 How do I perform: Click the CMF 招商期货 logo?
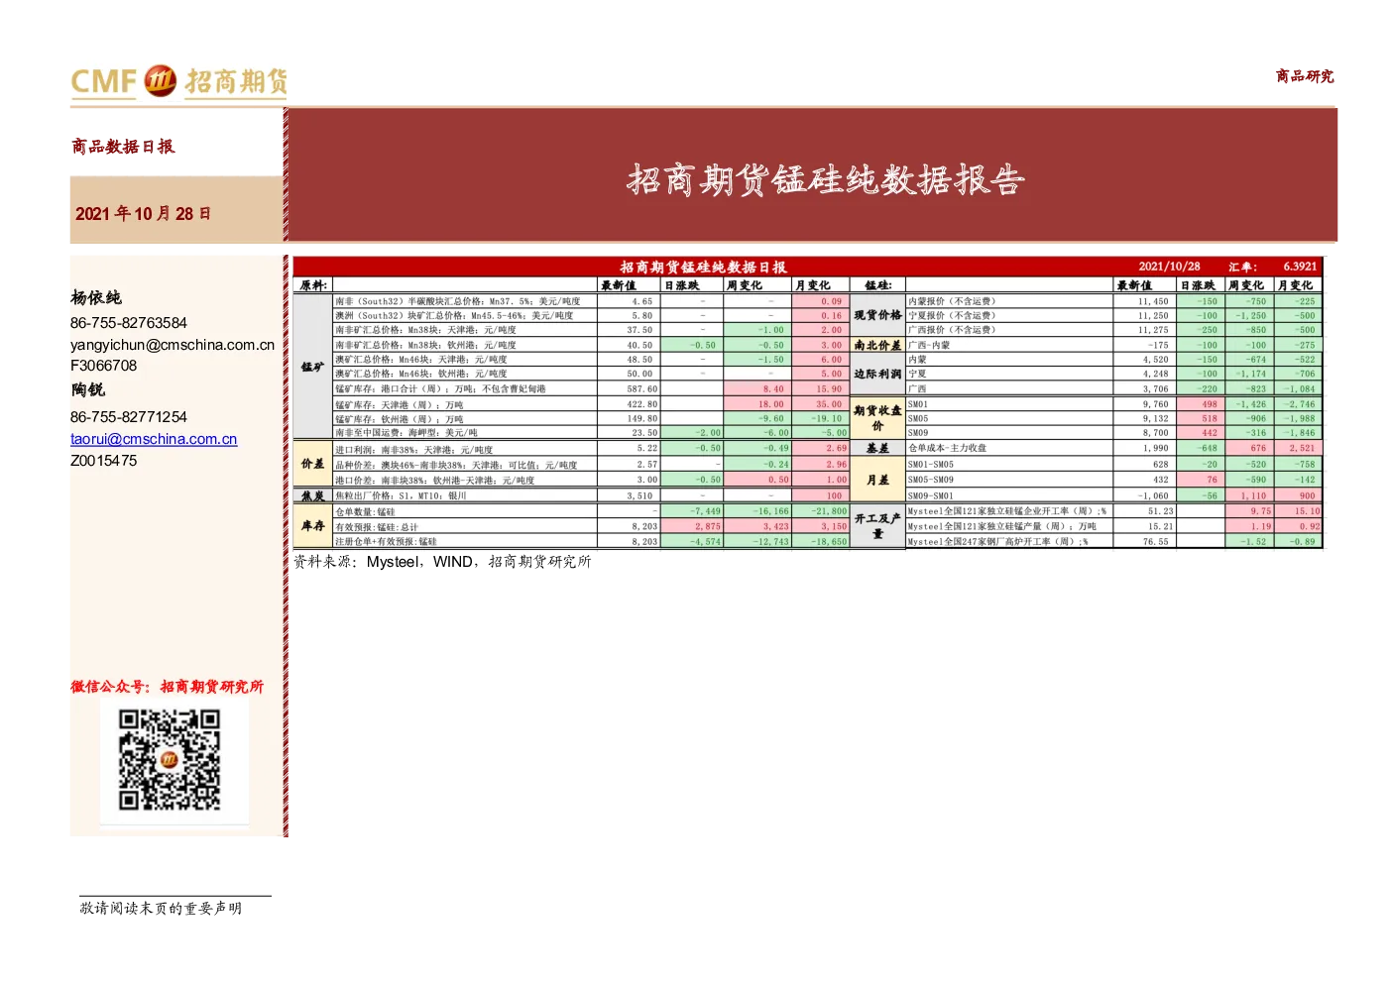179,81
